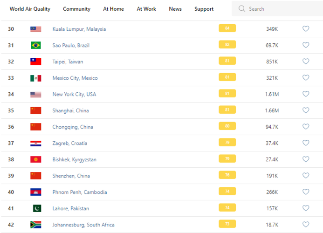Click the Kyrgyzstan flag beside Bishkek
The width and height of the screenshot is (323, 233).
(36, 159)
